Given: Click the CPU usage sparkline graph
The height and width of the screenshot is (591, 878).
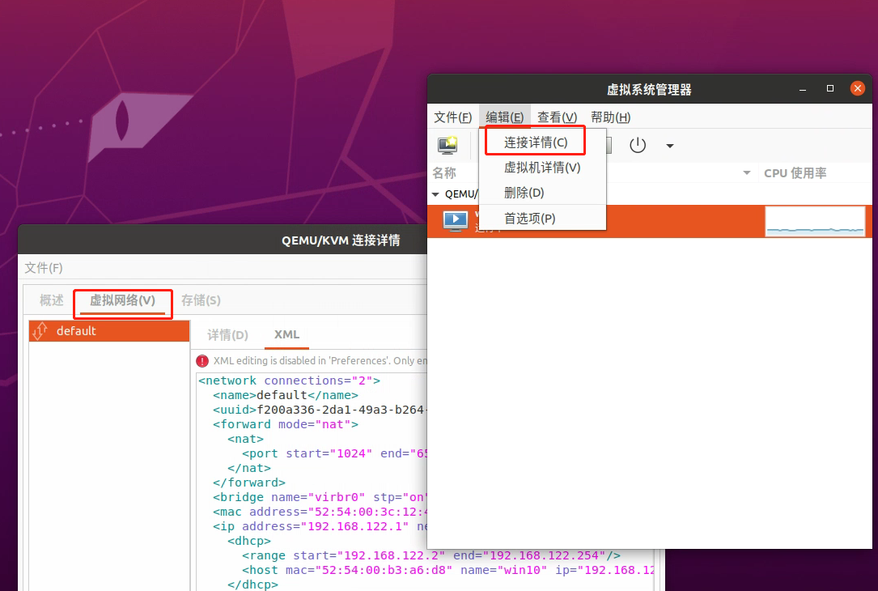Looking at the screenshot, I should 815,219.
